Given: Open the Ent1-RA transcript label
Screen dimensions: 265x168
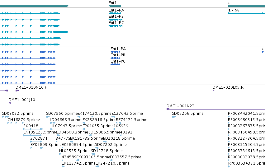Looking at the screenshot, I should click(116, 10).
